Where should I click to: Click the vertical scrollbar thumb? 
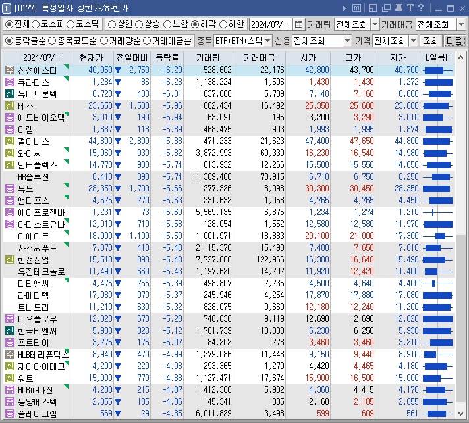click(x=460, y=318)
